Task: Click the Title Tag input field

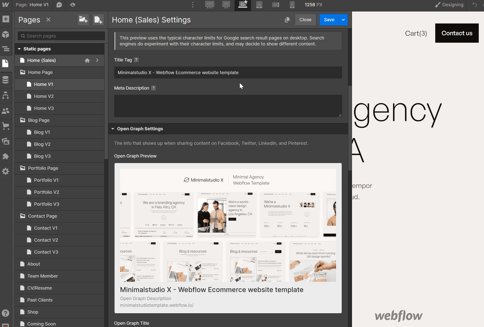Action: tap(228, 72)
